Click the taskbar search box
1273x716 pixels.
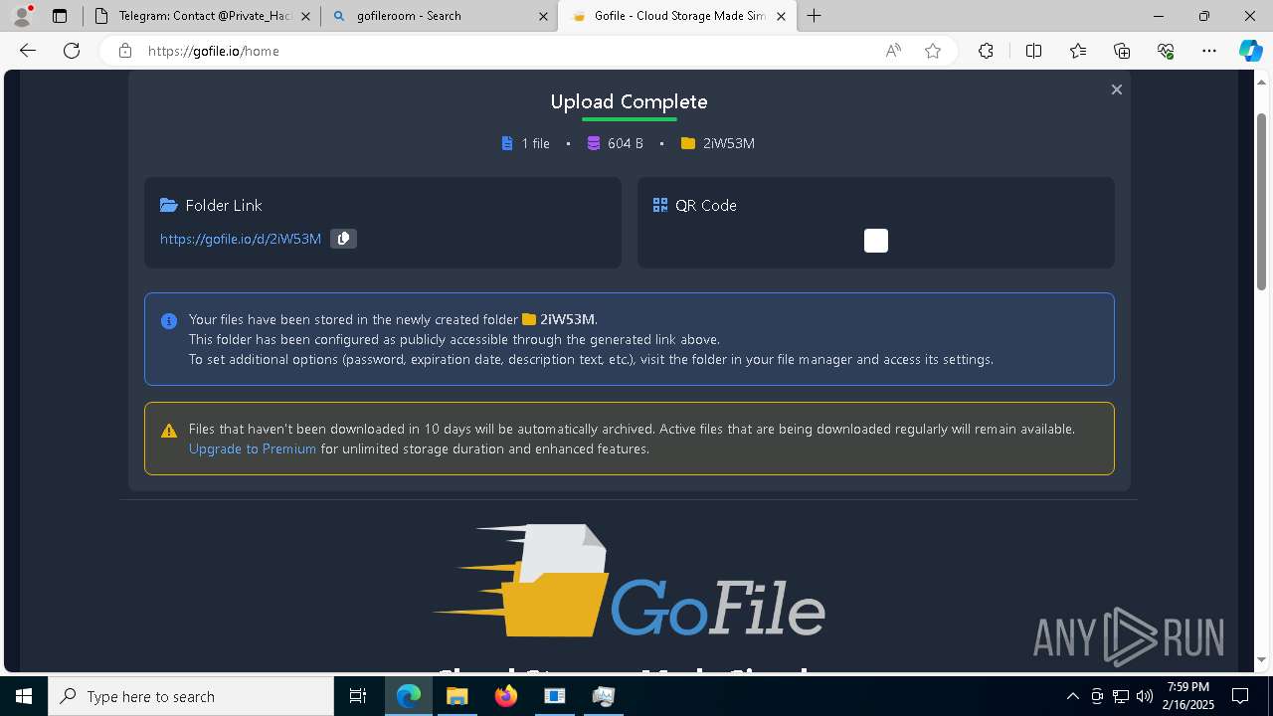click(191, 696)
